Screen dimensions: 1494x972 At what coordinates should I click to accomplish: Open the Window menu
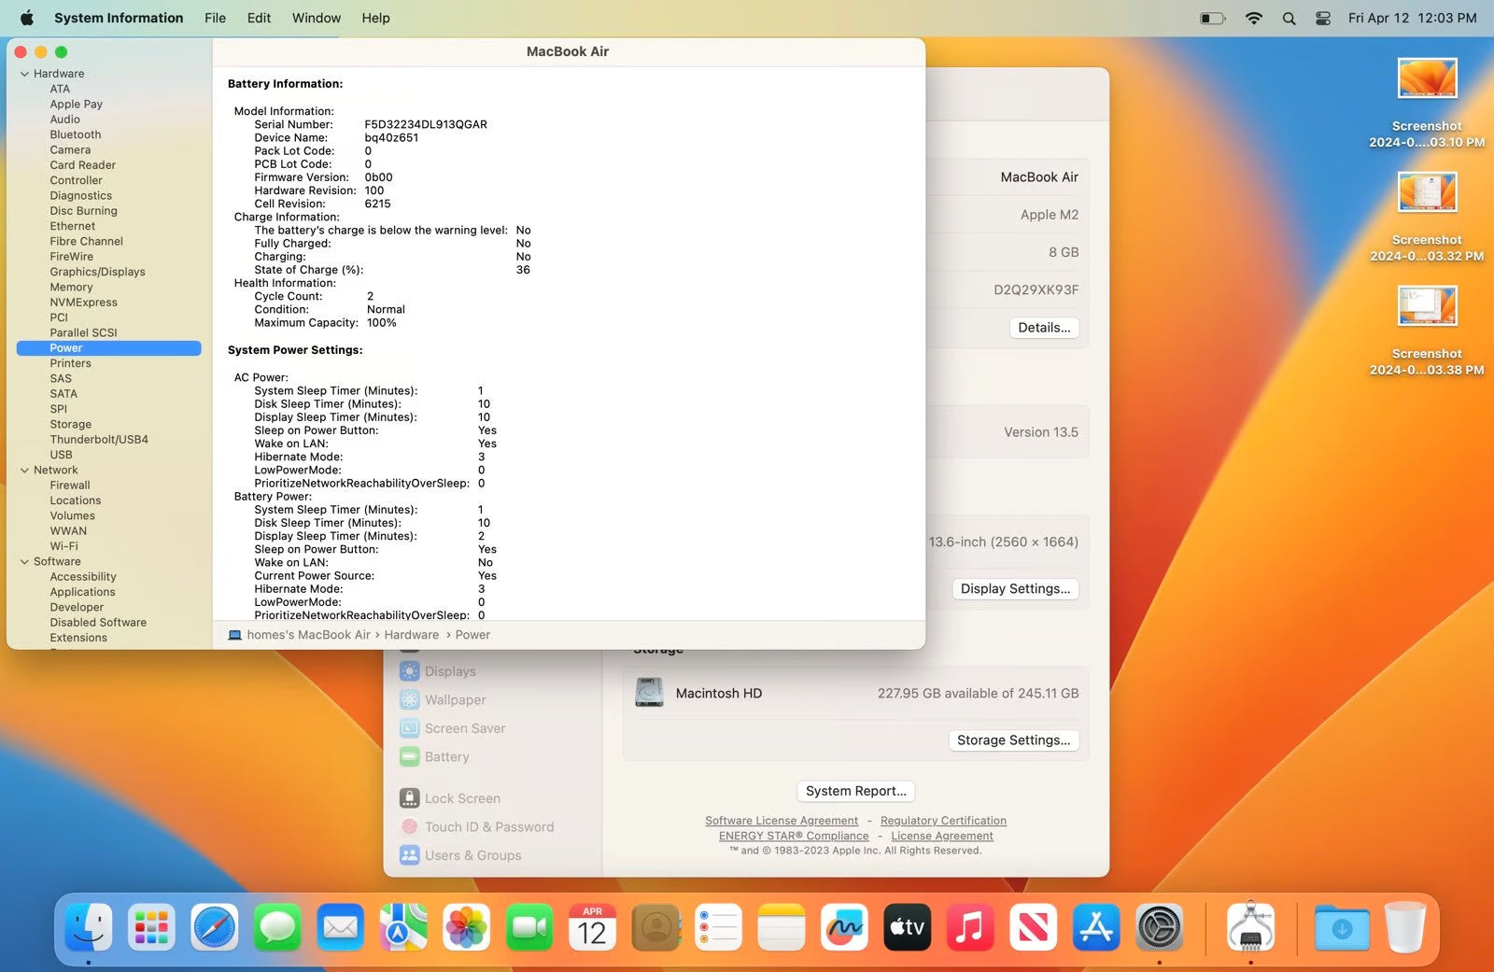click(x=316, y=18)
